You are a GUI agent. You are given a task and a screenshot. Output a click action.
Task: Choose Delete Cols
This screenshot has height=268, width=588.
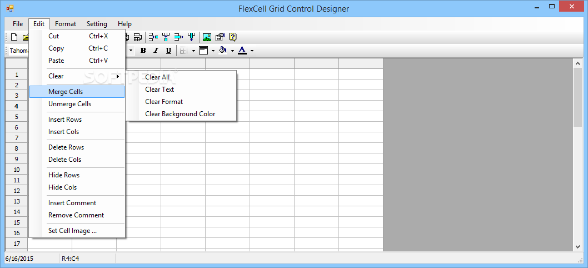77,160
